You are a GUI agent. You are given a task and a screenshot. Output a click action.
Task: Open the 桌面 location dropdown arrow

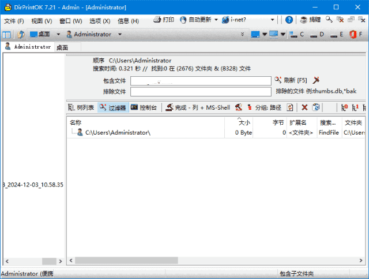(58, 35)
